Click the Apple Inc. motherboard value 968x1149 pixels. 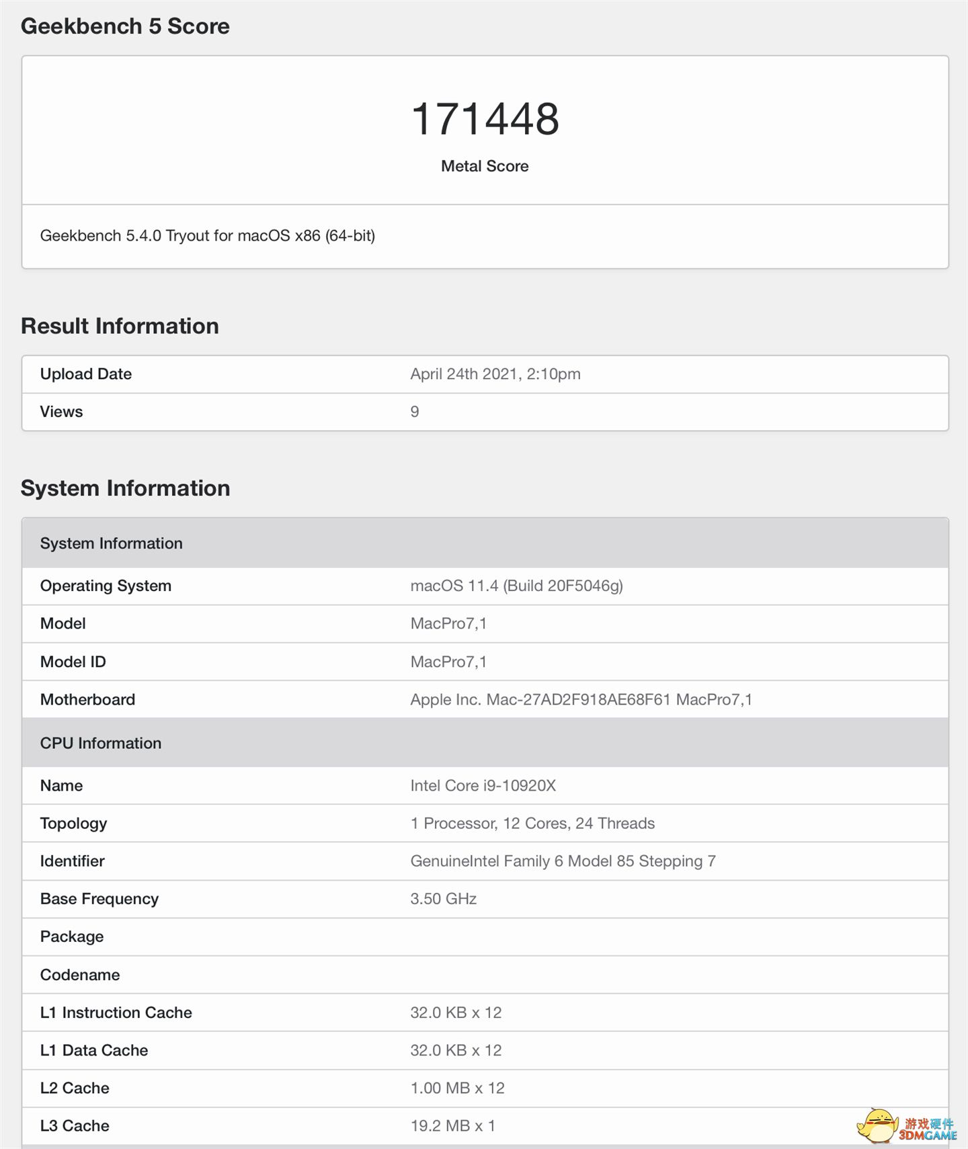pyautogui.click(x=581, y=699)
